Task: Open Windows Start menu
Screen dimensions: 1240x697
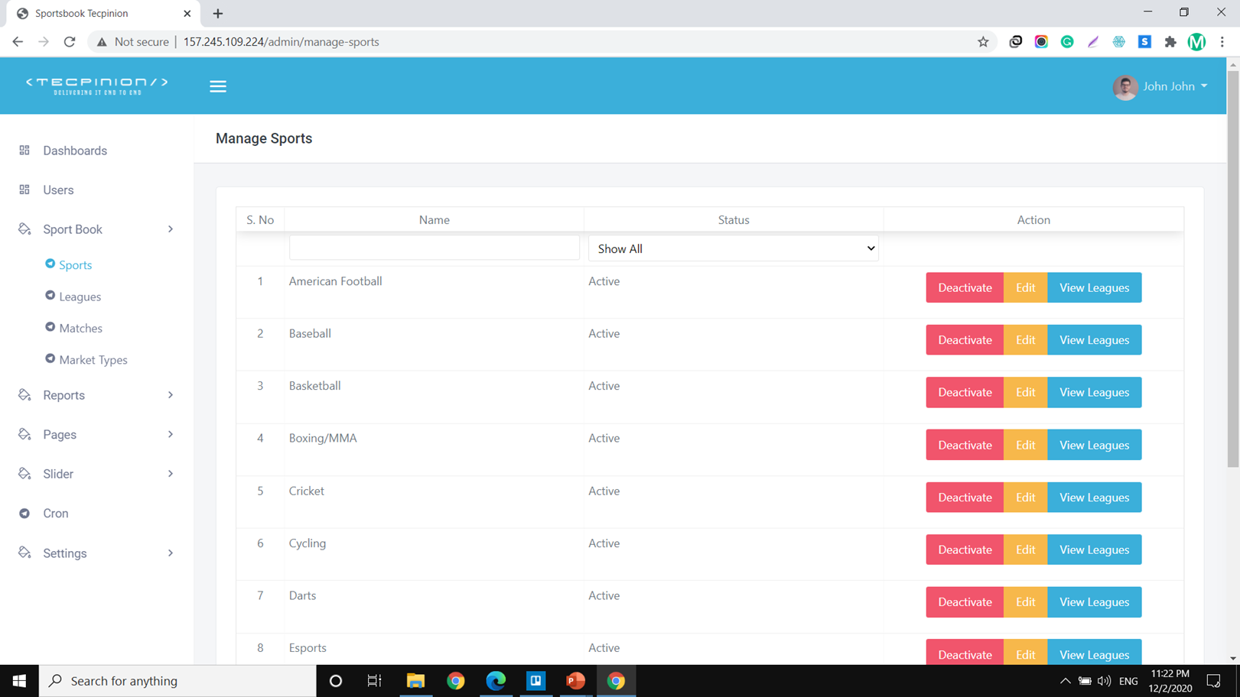Action: click(x=19, y=680)
